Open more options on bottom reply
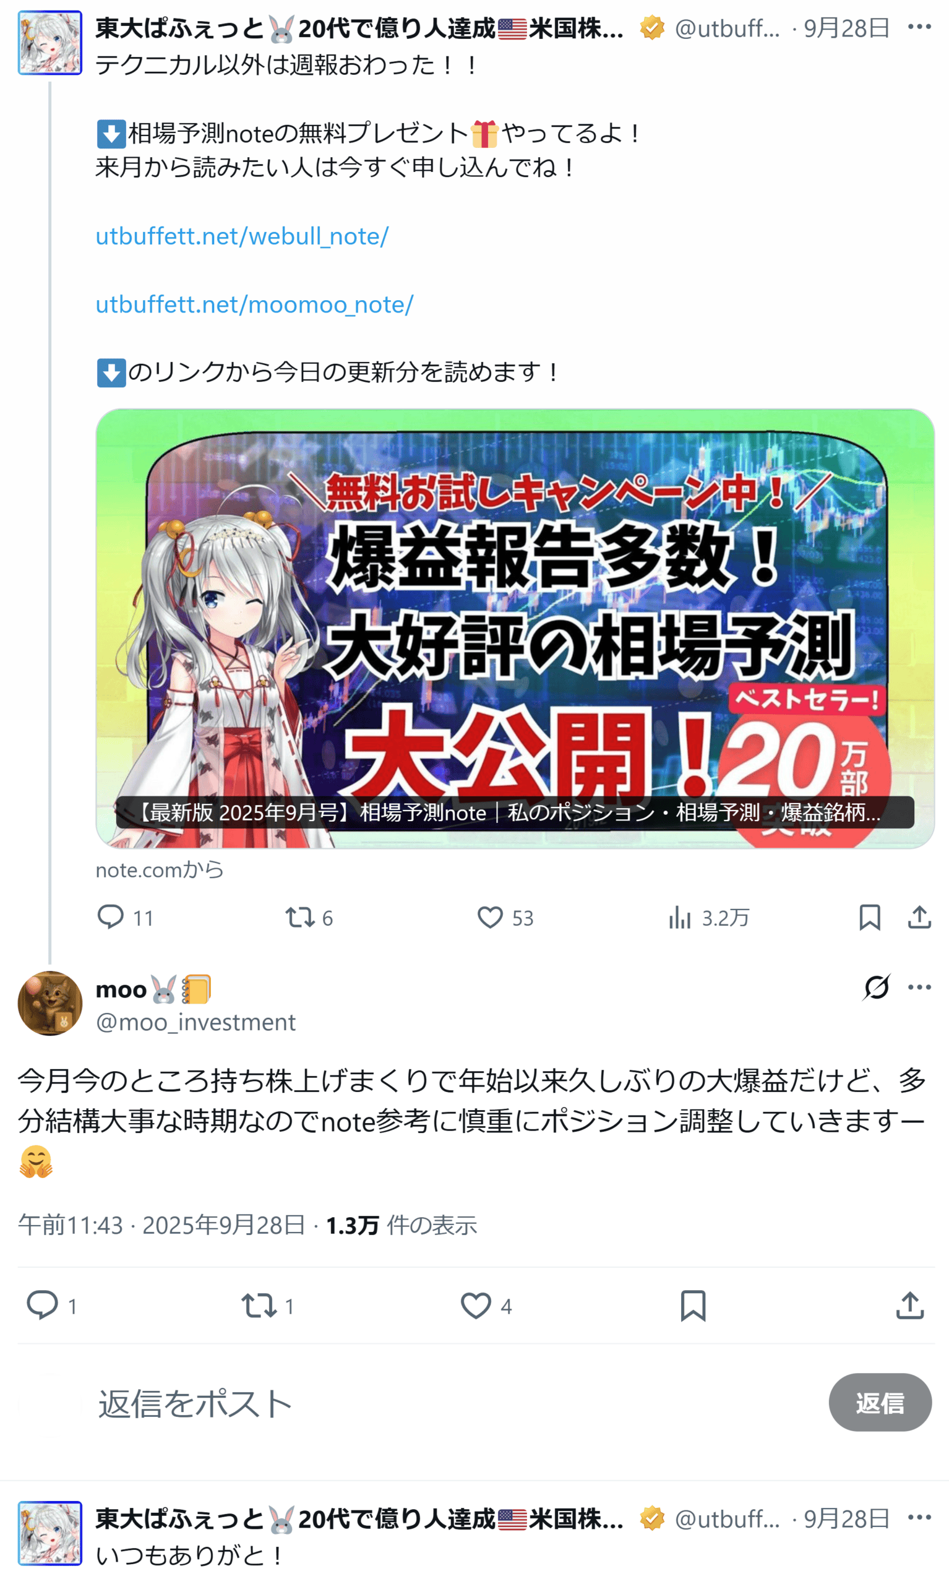 point(919,1517)
